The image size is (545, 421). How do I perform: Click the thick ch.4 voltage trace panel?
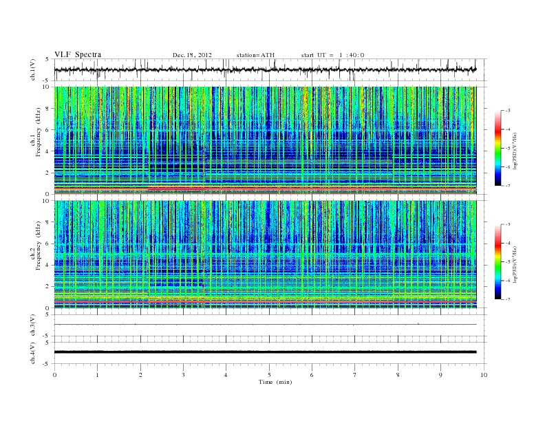tap(270, 353)
